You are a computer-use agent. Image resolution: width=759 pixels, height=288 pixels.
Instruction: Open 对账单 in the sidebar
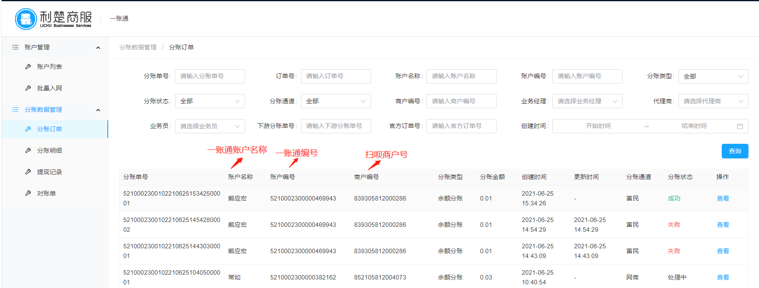(46, 194)
